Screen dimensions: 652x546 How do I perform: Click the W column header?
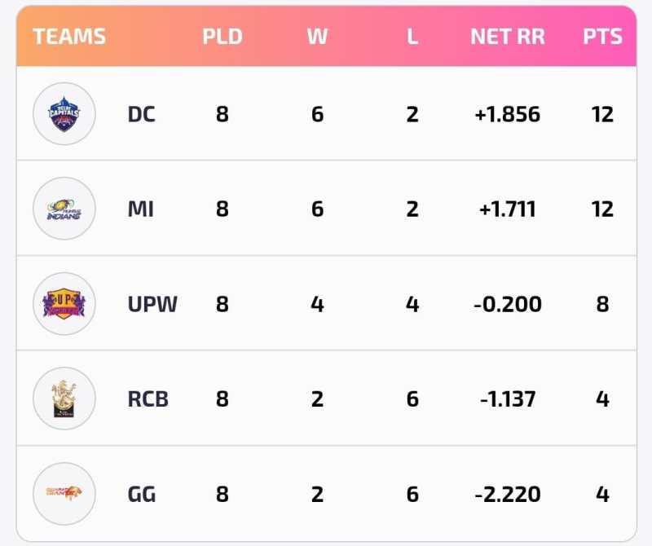pyautogui.click(x=317, y=37)
